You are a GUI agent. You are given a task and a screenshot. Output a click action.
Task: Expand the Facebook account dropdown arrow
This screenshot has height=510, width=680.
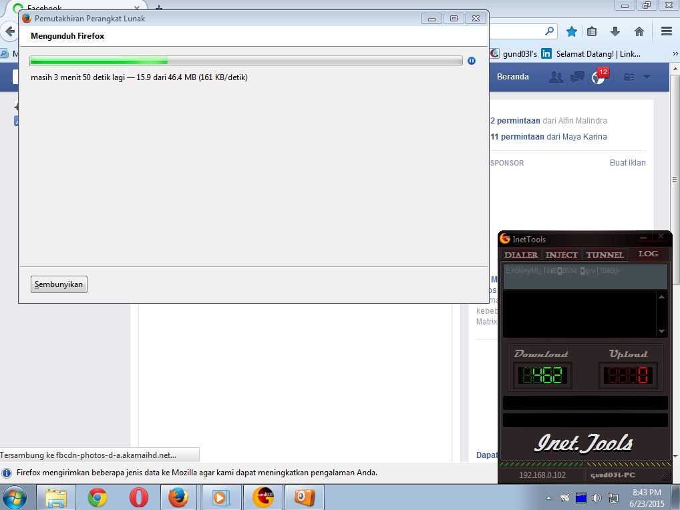[x=647, y=77]
